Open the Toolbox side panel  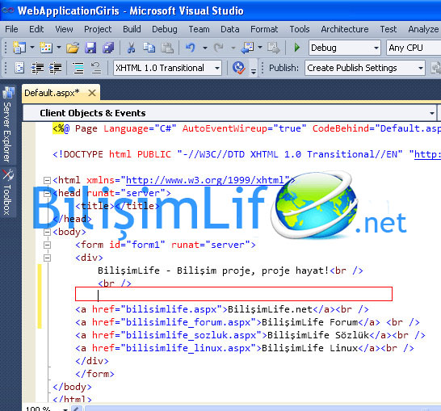pyautogui.click(x=7, y=192)
